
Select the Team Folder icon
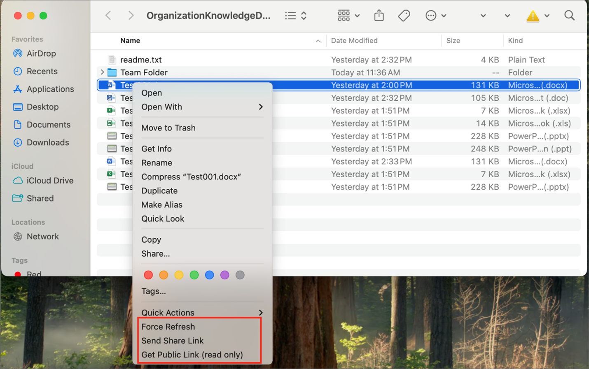pyautogui.click(x=112, y=72)
